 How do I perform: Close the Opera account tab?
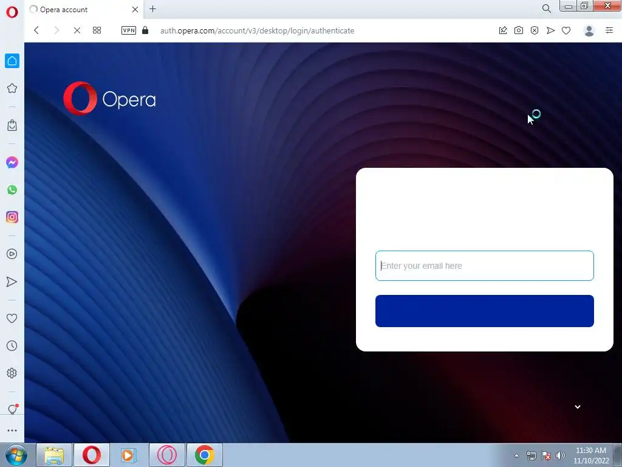pyautogui.click(x=135, y=10)
